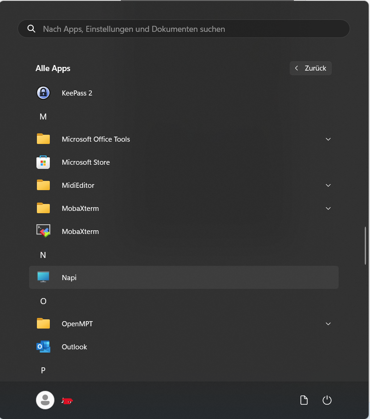370x419 pixels.
Task: Select the letter N section header
Action: point(43,255)
